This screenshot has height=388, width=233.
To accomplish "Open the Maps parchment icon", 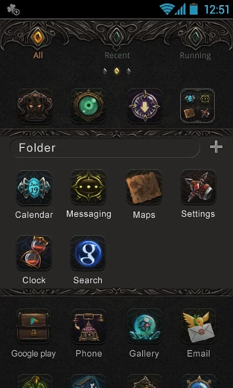I will coord(144,187).
